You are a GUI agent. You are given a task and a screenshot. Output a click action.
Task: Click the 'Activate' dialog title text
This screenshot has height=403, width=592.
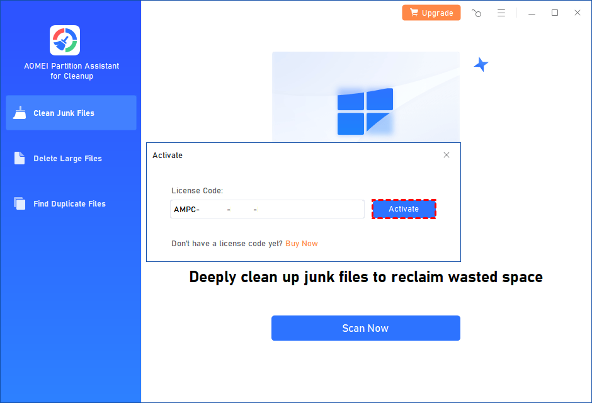(168, 155)
